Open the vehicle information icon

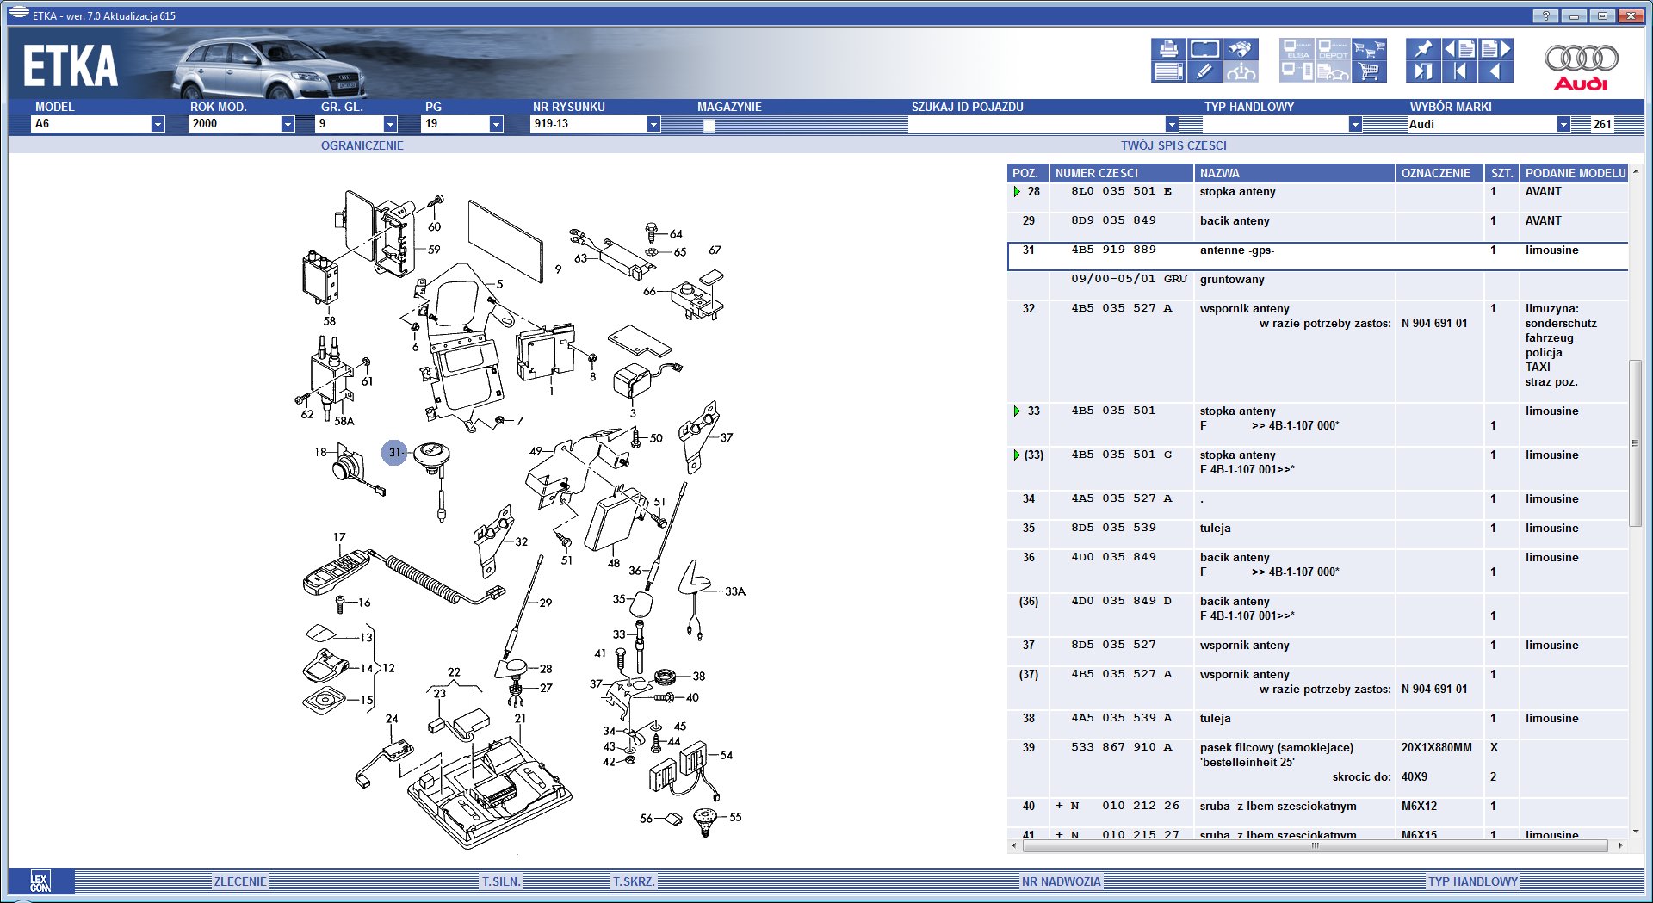(1241, 71)
